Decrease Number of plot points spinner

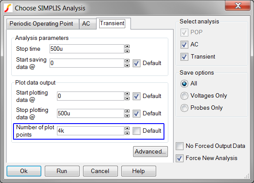(127, 133)
